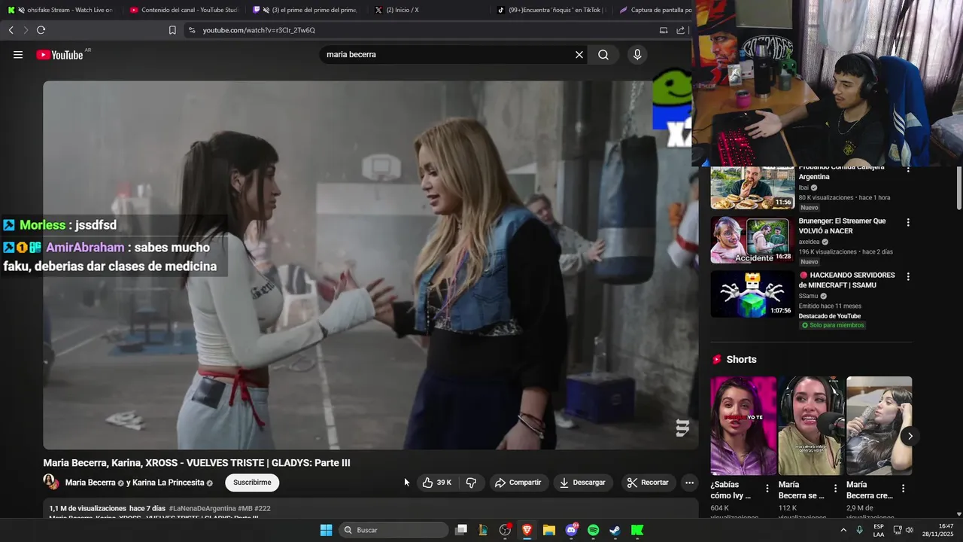Open the Maria Becerra channel avatar
The height and width of the screenshot is (542, 963).
(50, 482)
